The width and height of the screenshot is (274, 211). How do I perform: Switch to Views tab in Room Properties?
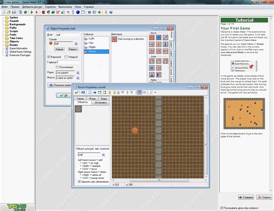(x=104, y=98)
